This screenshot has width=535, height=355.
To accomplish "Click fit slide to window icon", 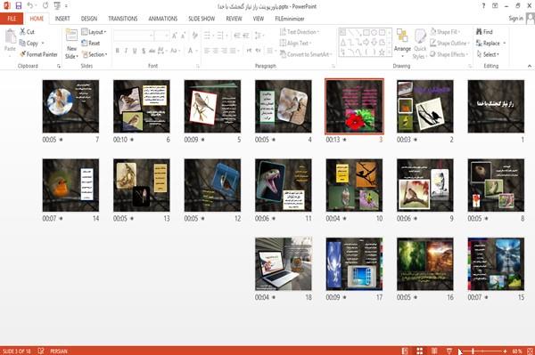I will coord(530,351).
